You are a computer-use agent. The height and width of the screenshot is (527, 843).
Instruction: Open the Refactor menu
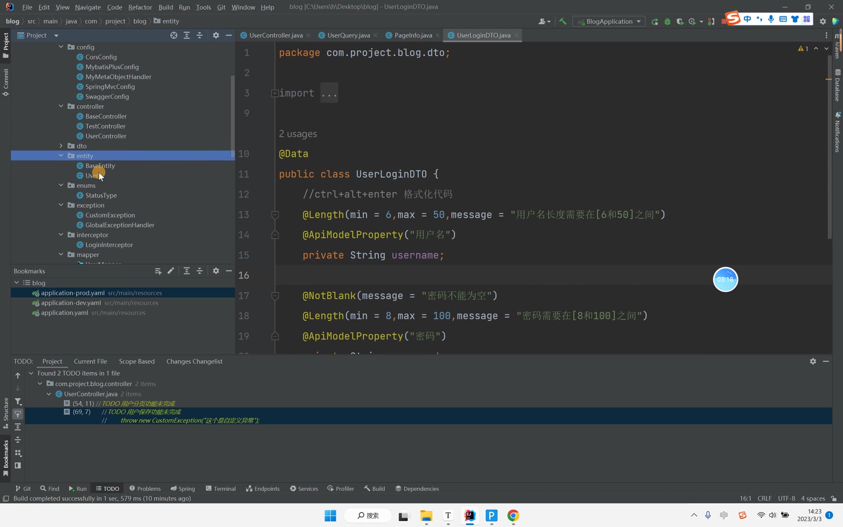pyautogui.click(x=140, y=7)
